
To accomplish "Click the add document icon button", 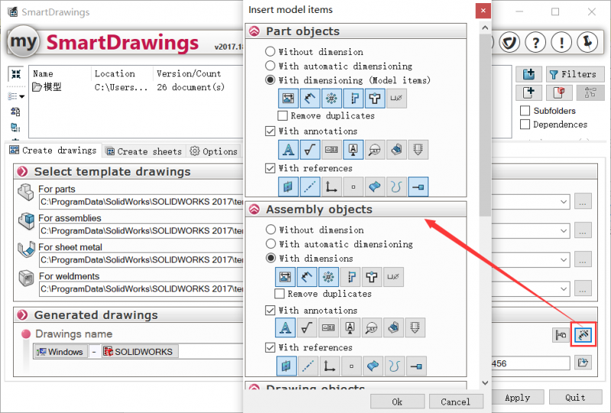I will tap(529, 92).
